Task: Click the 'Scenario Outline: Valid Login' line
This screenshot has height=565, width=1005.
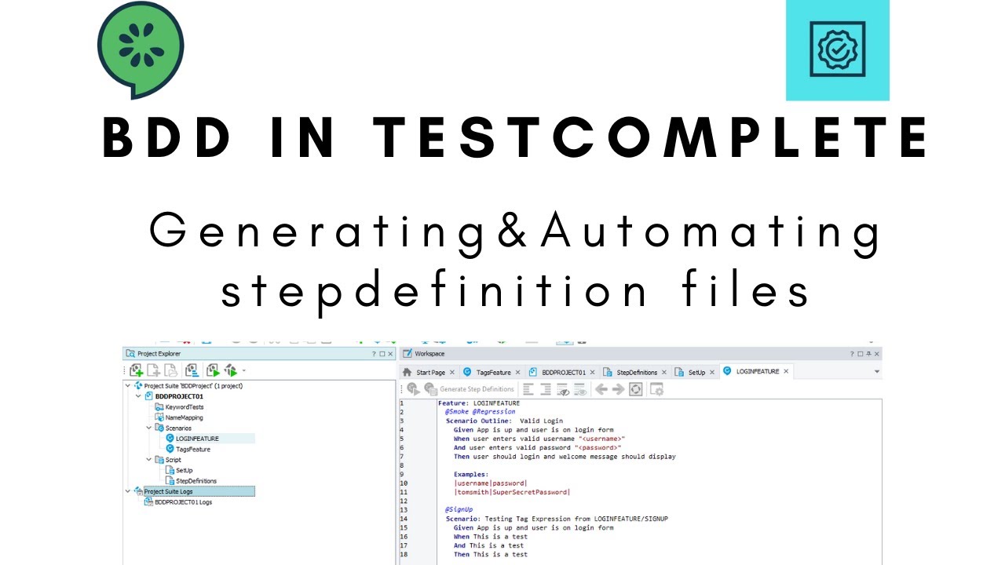Action: 504,421
